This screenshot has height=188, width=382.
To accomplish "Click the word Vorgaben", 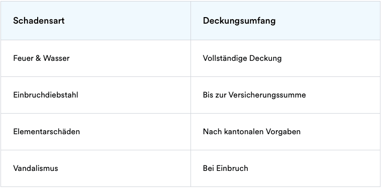I will [x=283, y=132].
